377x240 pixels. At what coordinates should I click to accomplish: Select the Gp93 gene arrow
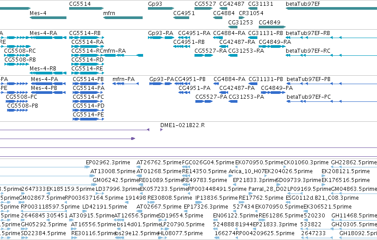(161, 8)
